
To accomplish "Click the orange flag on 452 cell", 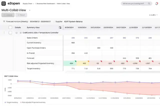I will pyautogui.click(x=88, y=61).
